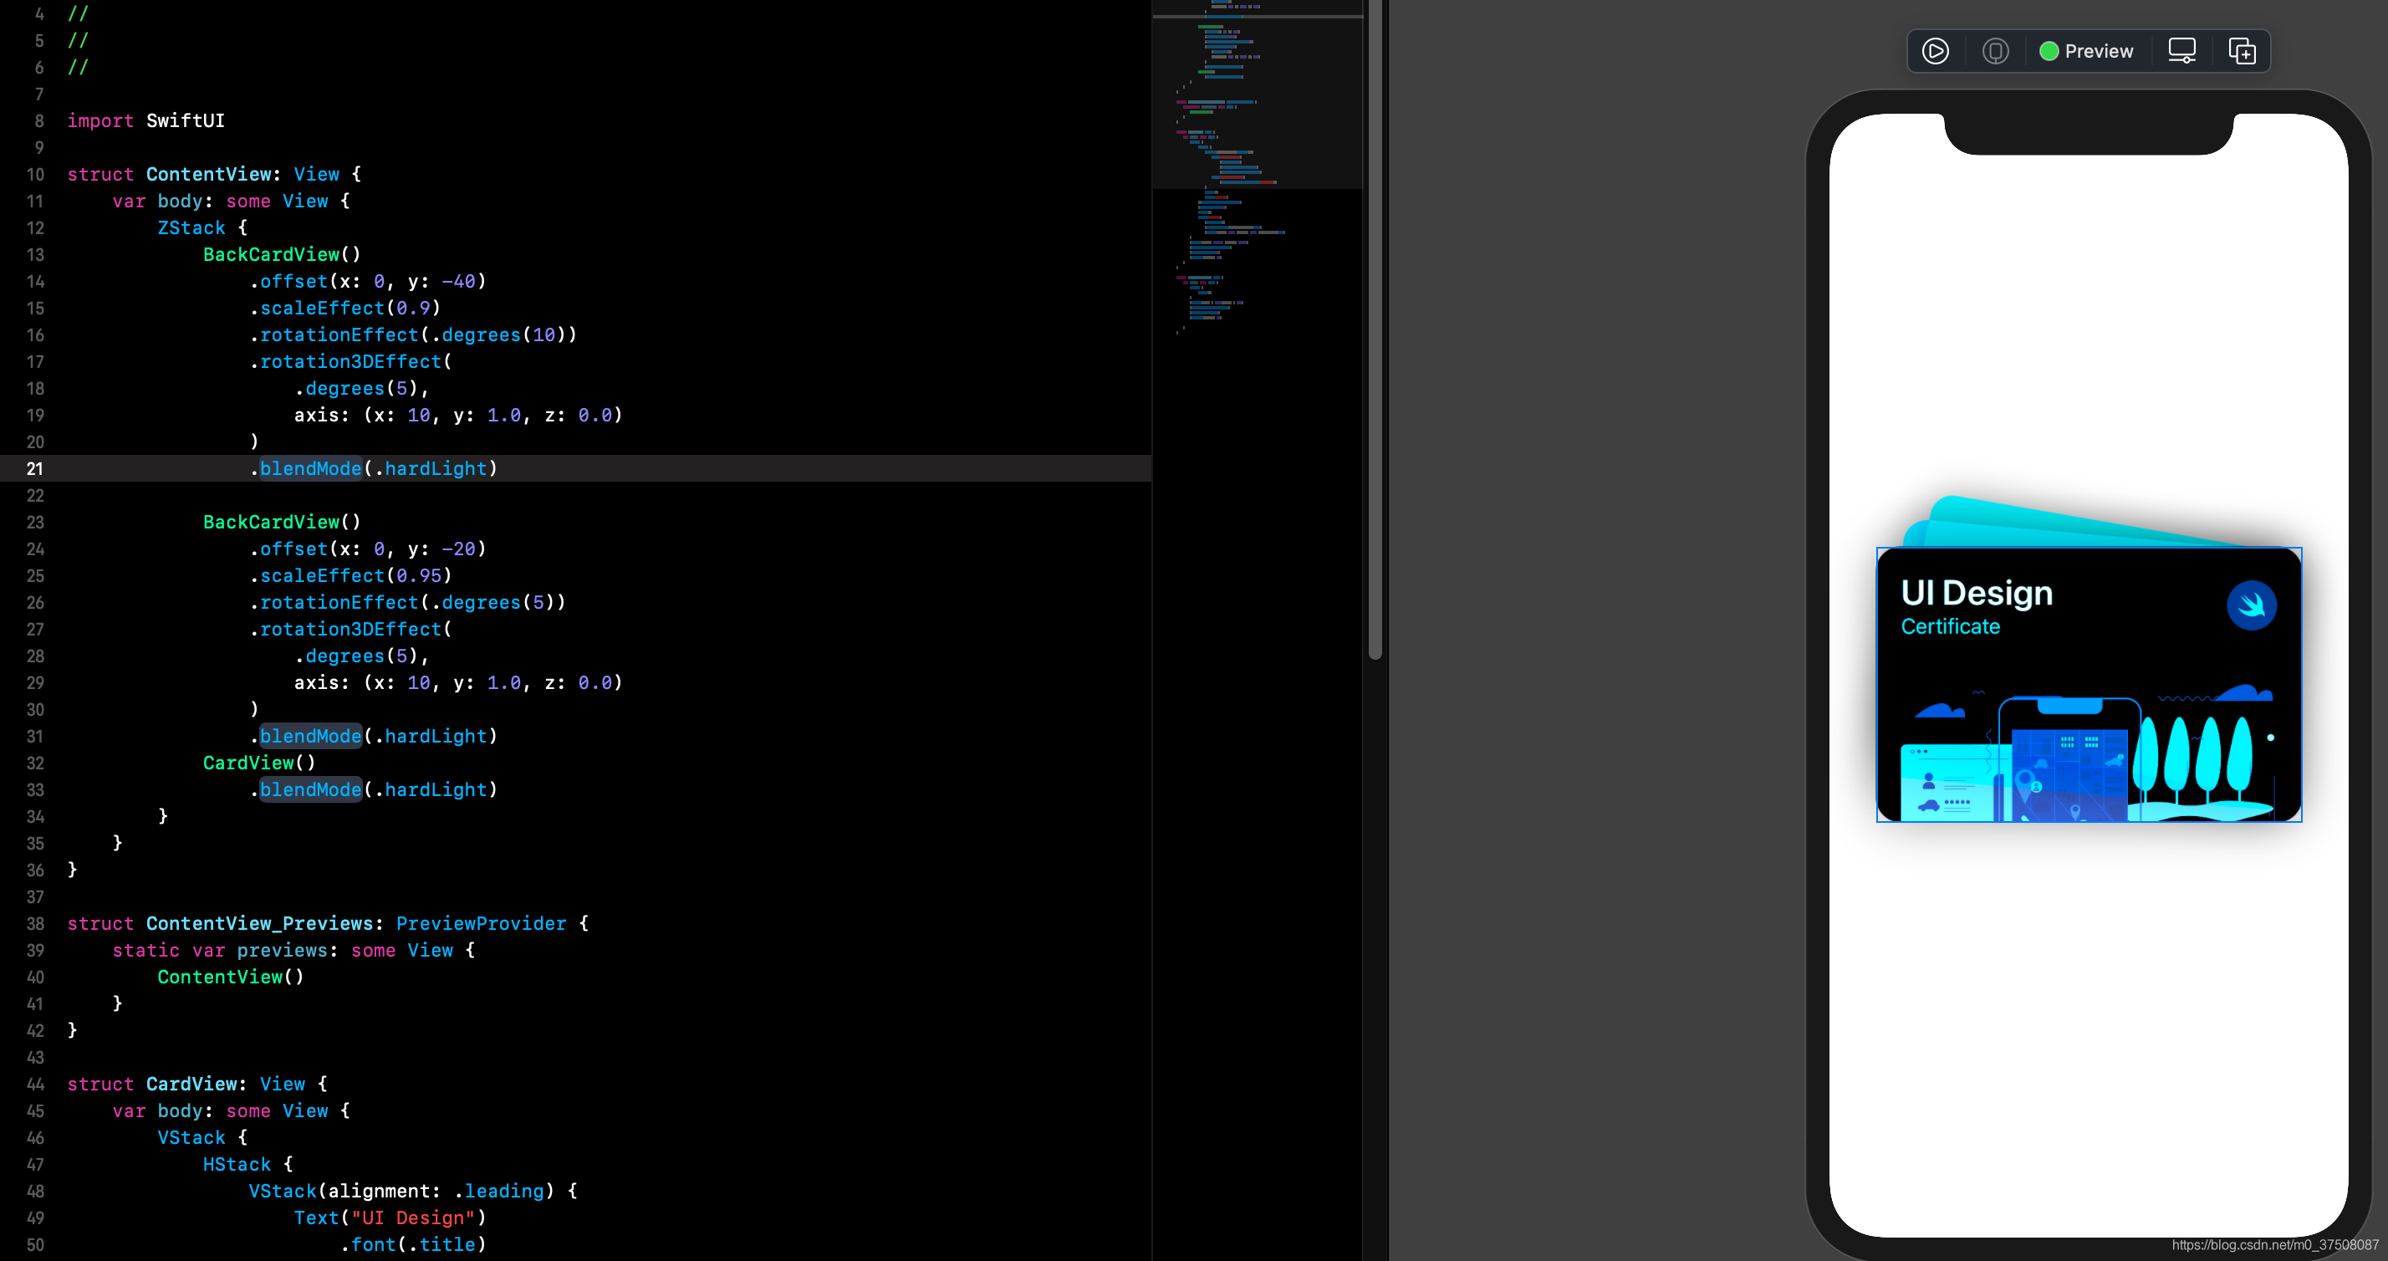Image resolution: width=2388 pixels, height=1261 pixels.
Task: Click the UI Design title in the preview
Action: coord(1977,594)
